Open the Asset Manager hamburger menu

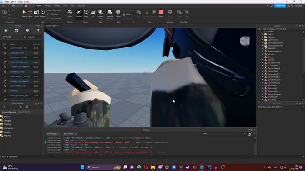4,107
